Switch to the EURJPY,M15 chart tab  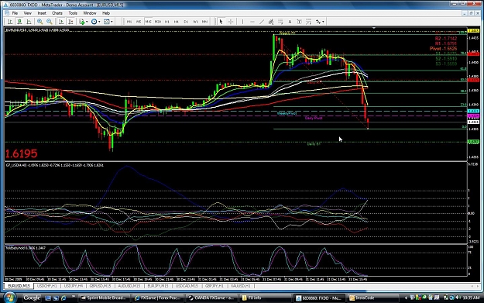[158, 286]
